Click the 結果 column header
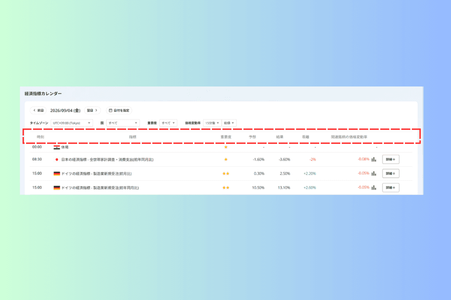Image resolution: width=451 pixels, height=300 pixels. (280, 137)
